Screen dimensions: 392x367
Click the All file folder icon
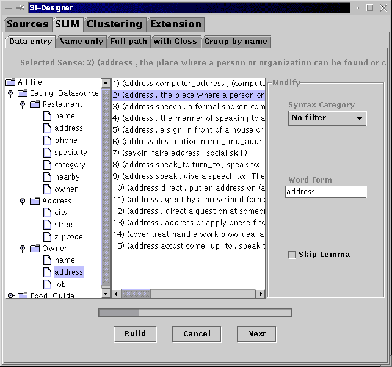[x=11, y=82]
